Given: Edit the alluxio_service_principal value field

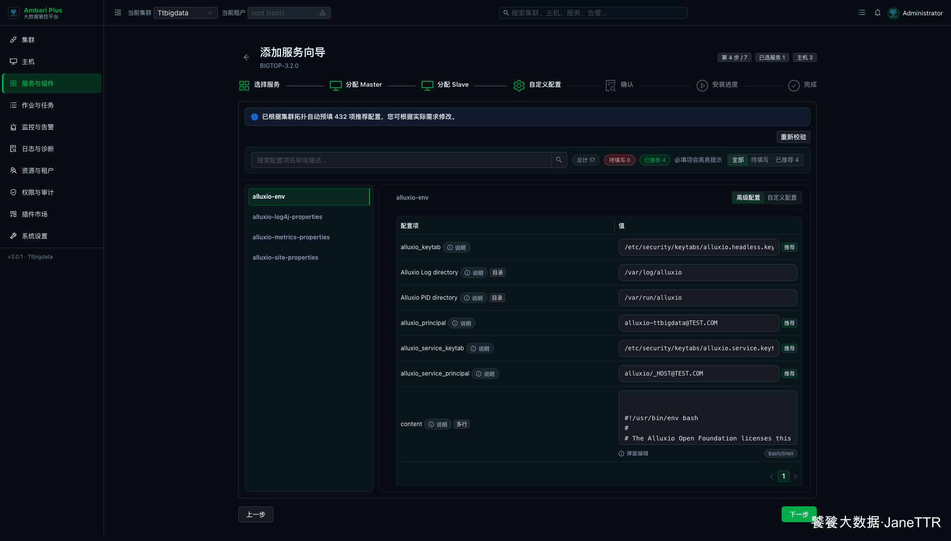Looking at the screenshot, I should [698, 374].
